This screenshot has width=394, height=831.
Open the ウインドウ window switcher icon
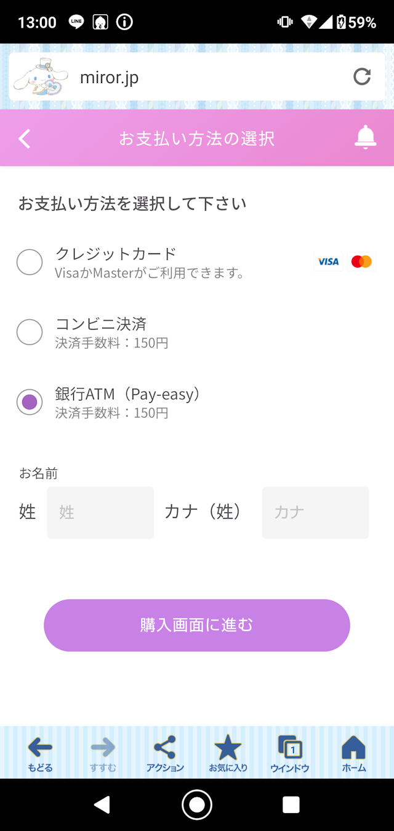point(290,748)
